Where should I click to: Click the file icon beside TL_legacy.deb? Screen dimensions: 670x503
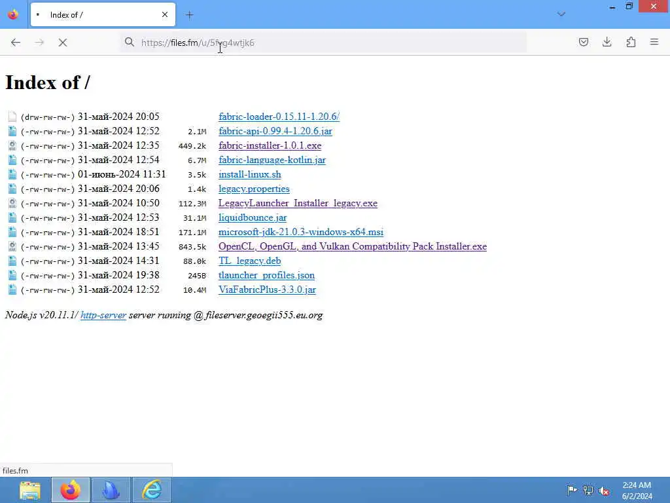click(x=12, y=261)
